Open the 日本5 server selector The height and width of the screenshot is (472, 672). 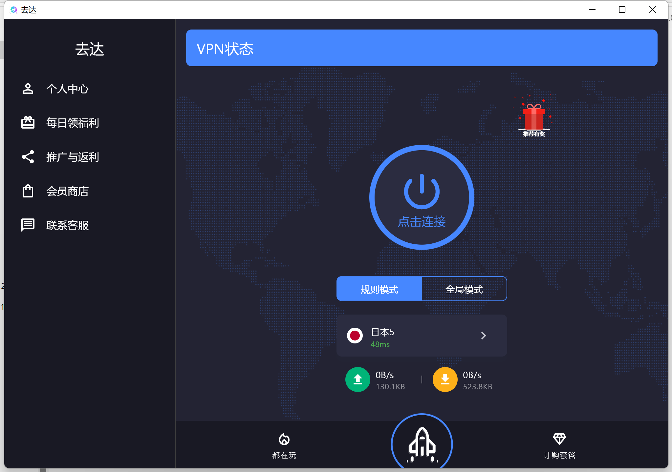[422, 336]
